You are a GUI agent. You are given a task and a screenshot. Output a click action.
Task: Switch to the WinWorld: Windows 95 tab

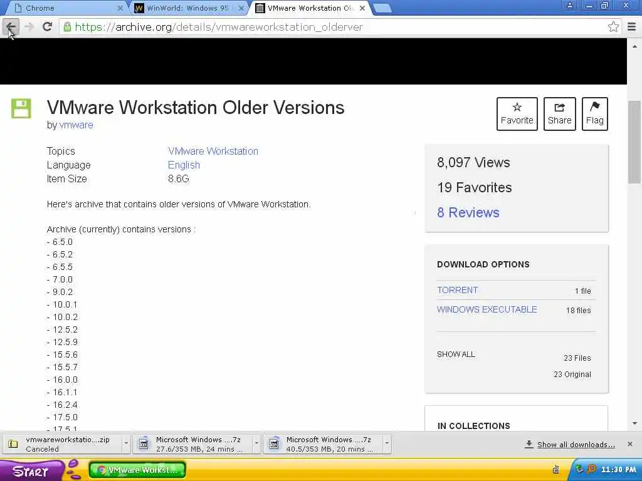pyautogui.click(x=188, y=8)
